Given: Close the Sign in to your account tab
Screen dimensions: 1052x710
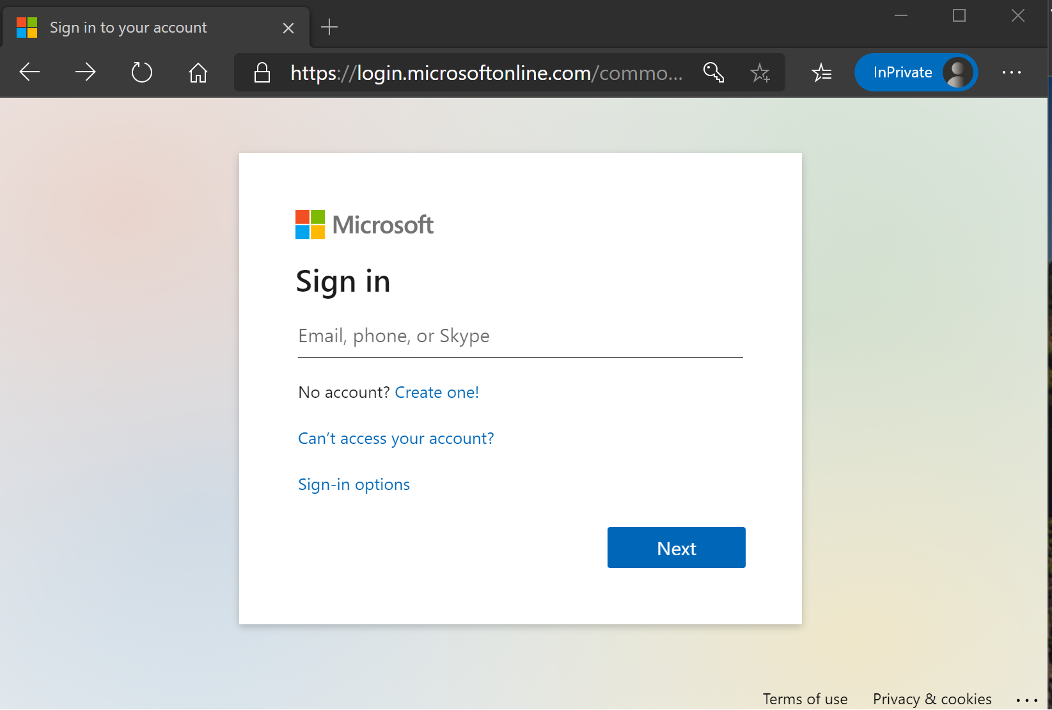Looking at the screenshot, I should (288, 27).
